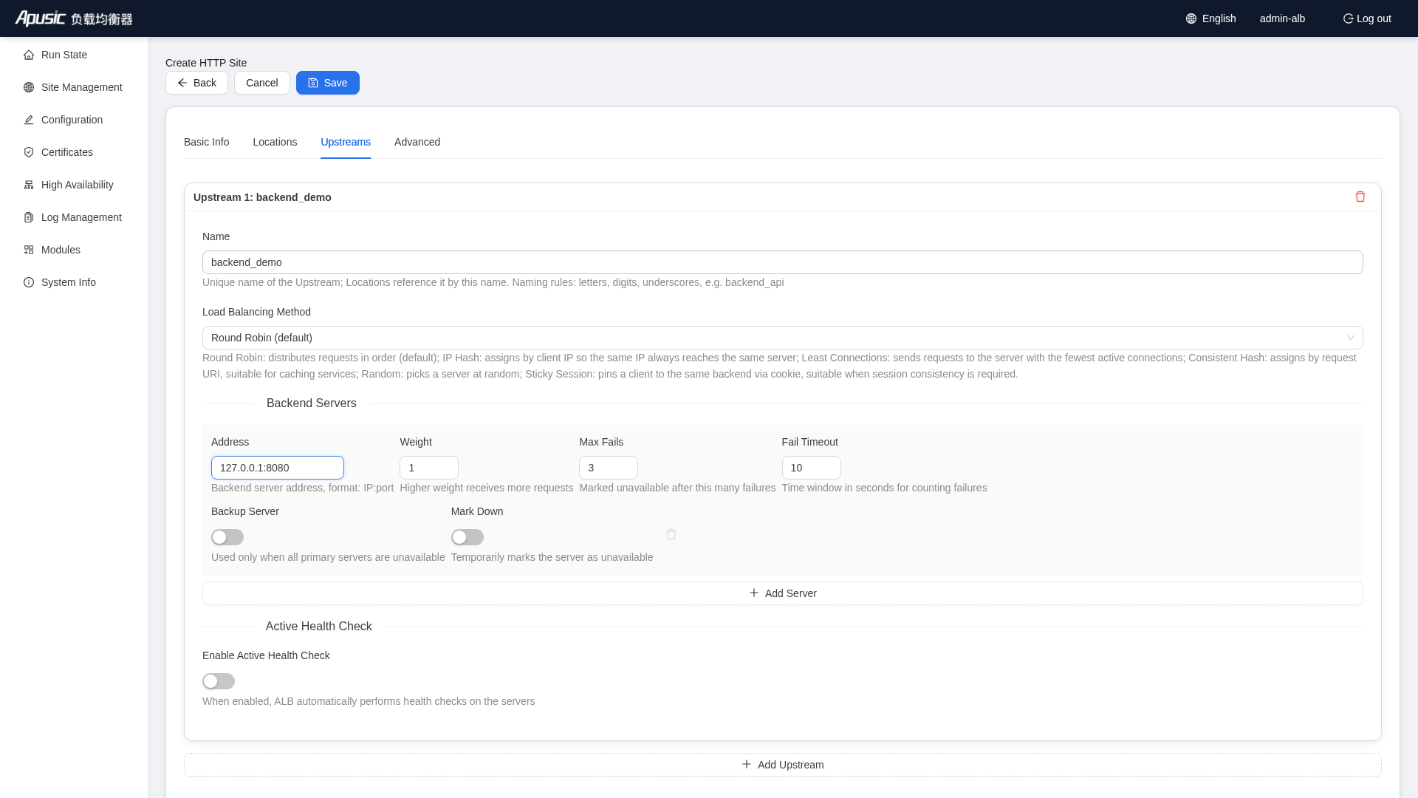The width and height of the screenshot is (1418, 798).
Task: Click the Cancel button
Action: [x=262, y=83]
